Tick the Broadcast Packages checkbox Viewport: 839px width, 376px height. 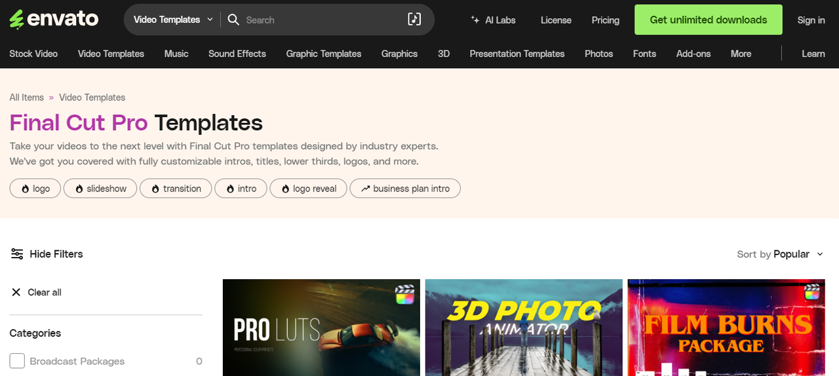17,361
